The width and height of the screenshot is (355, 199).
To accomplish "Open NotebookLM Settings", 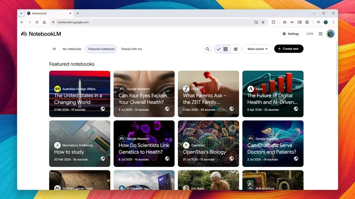I will tap(291, 34).
